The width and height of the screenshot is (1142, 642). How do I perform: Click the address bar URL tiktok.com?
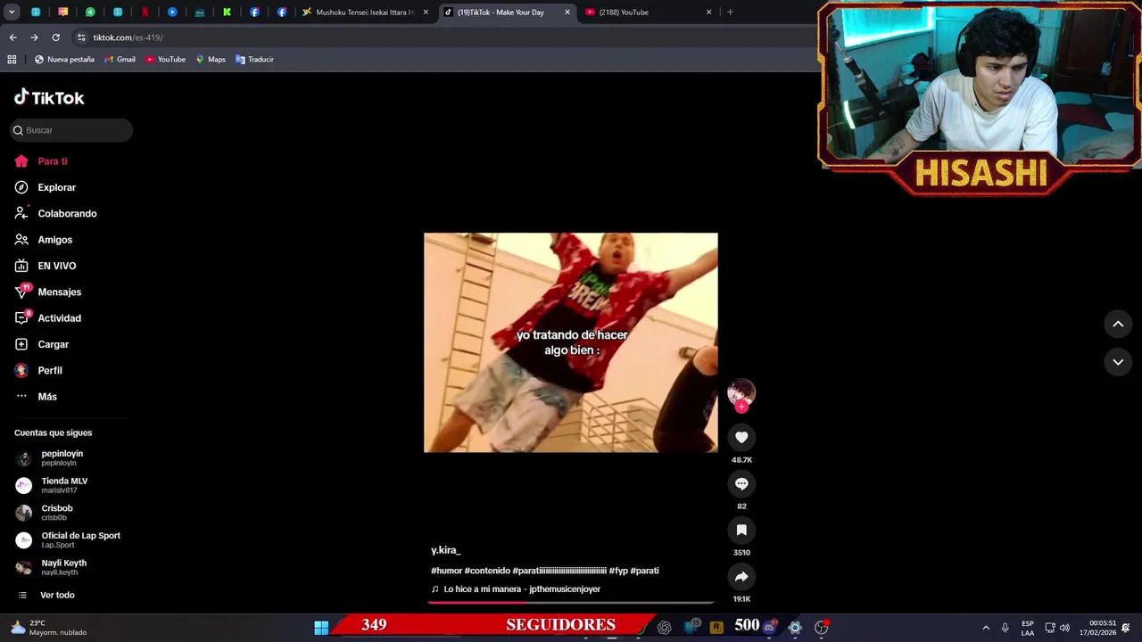tap(128, 37)
